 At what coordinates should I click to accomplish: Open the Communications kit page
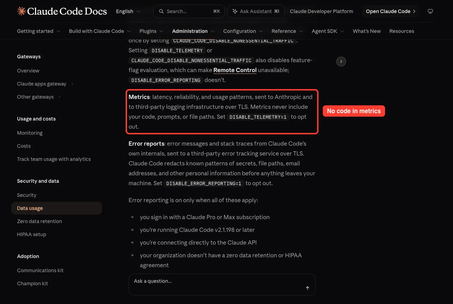57,270
